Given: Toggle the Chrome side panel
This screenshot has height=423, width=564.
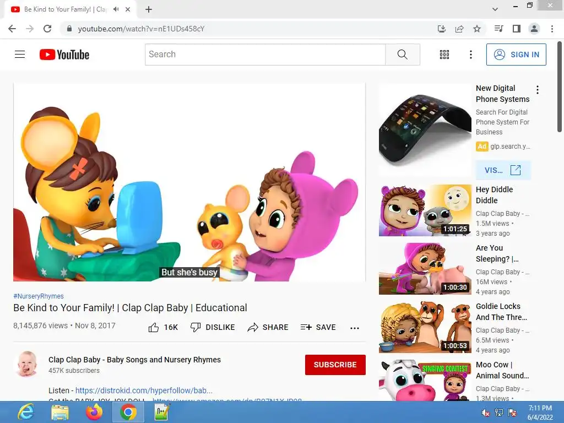Looking at the screenshot, I should 517,29.
